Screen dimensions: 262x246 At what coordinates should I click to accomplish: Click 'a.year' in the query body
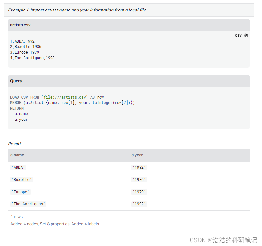[x=21, y=120]
